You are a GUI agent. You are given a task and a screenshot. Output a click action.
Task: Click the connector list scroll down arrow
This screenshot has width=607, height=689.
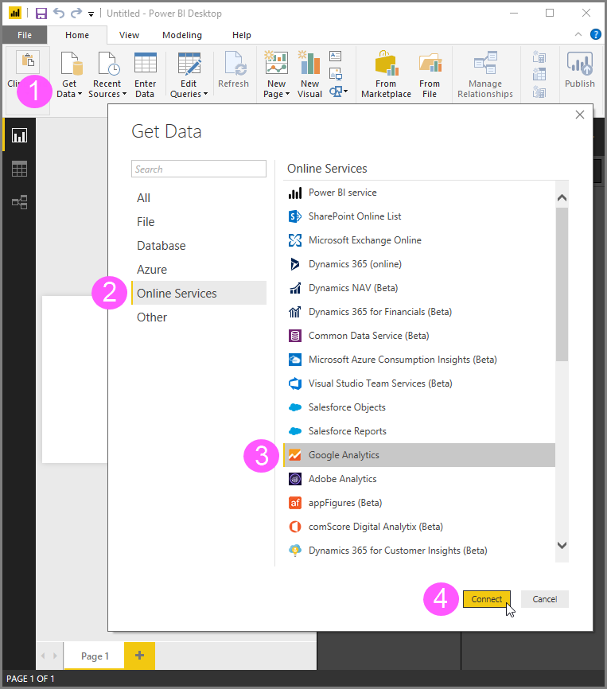[x=562, y=545]
